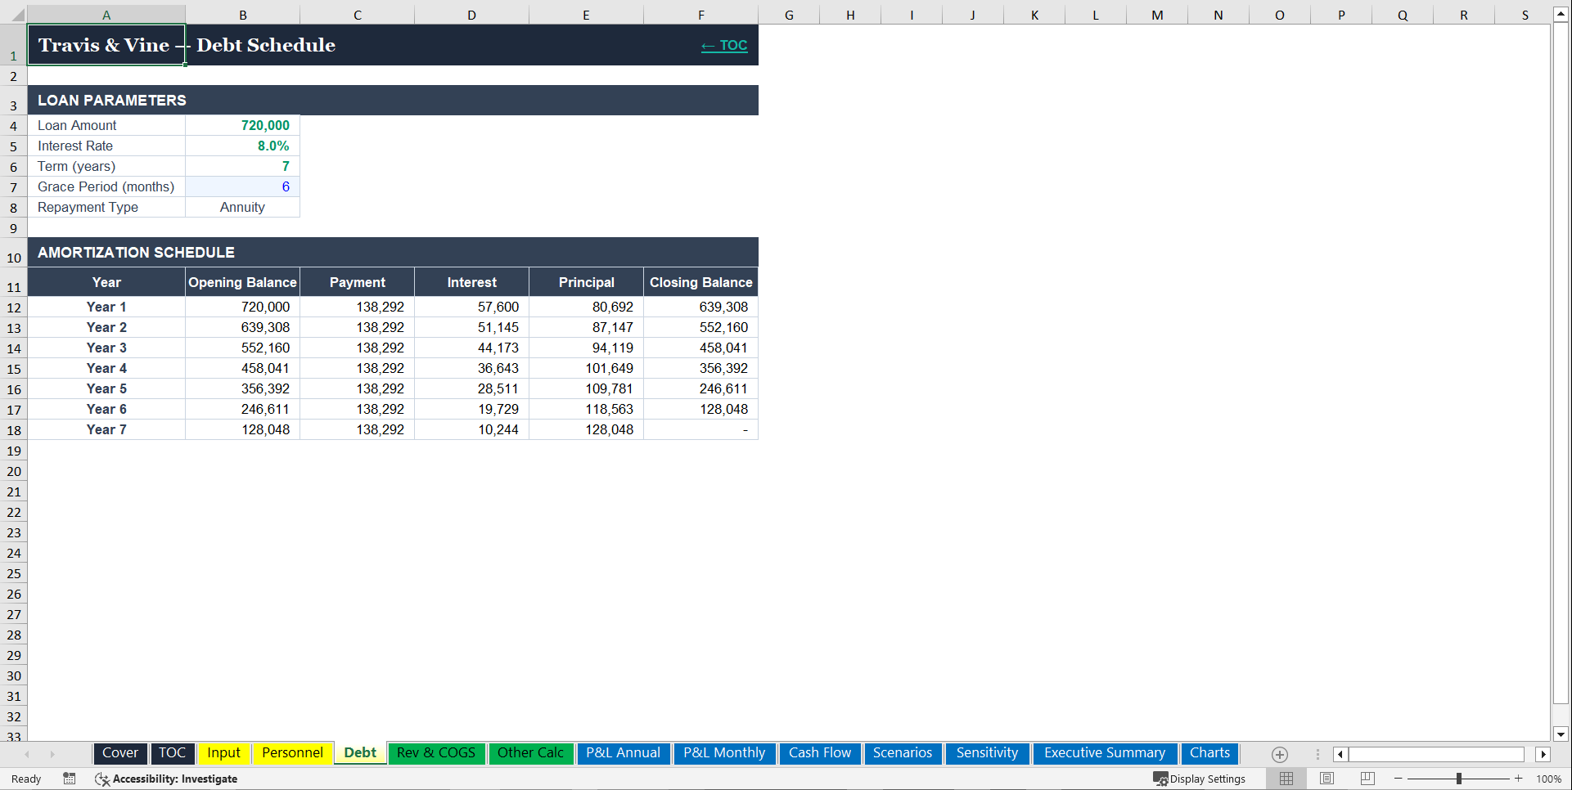Click previous sheet navigation arrow
Viewport: 1572px width, 790px height.
[27, 754]
